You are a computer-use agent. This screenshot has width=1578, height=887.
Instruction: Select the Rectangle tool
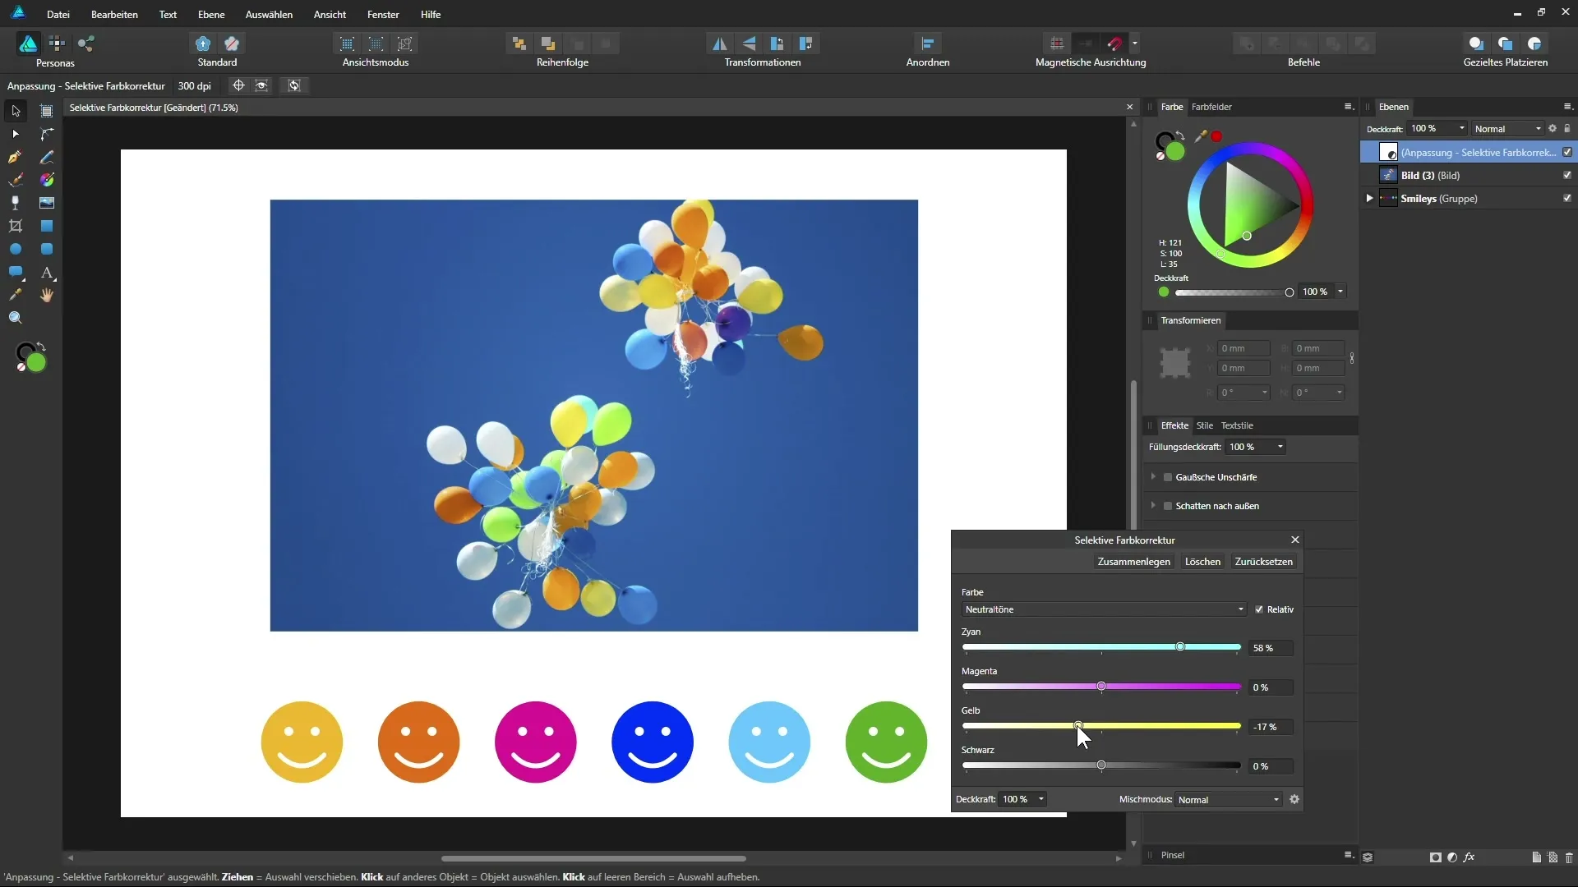tap(47, 226)
